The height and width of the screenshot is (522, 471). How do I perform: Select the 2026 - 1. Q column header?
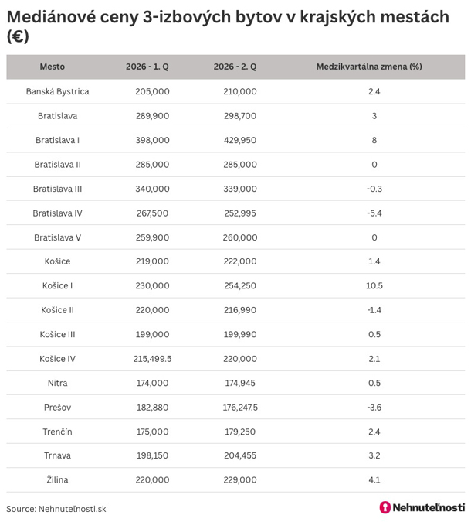coord(147,67)
